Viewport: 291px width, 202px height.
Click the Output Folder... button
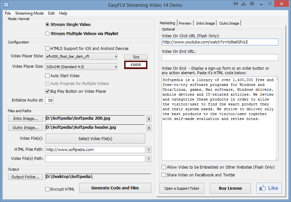26,177
